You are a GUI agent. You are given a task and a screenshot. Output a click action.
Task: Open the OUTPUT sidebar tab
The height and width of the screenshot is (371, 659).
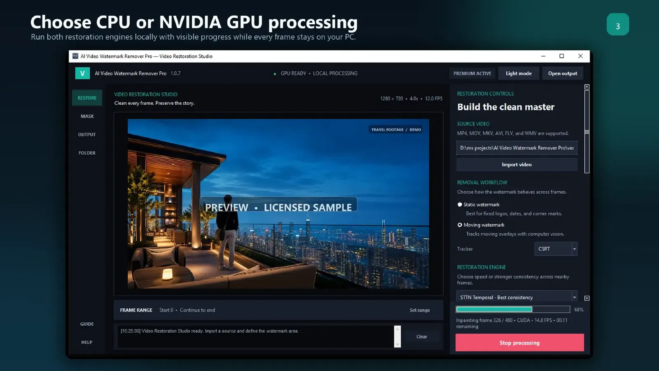[87, 134]
